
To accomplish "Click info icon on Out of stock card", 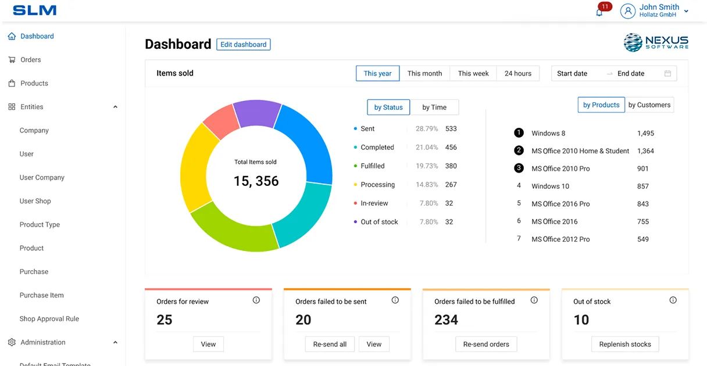I will [x=673, y=300].
